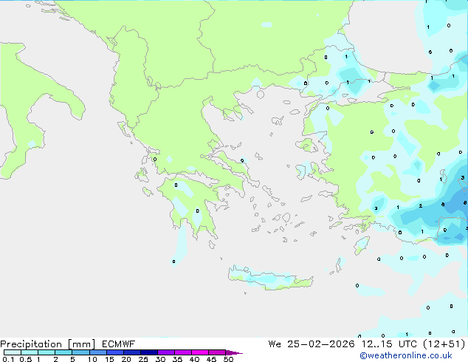
Task: Select magenta swatch between 40 and 45
Action: [200, 352]
